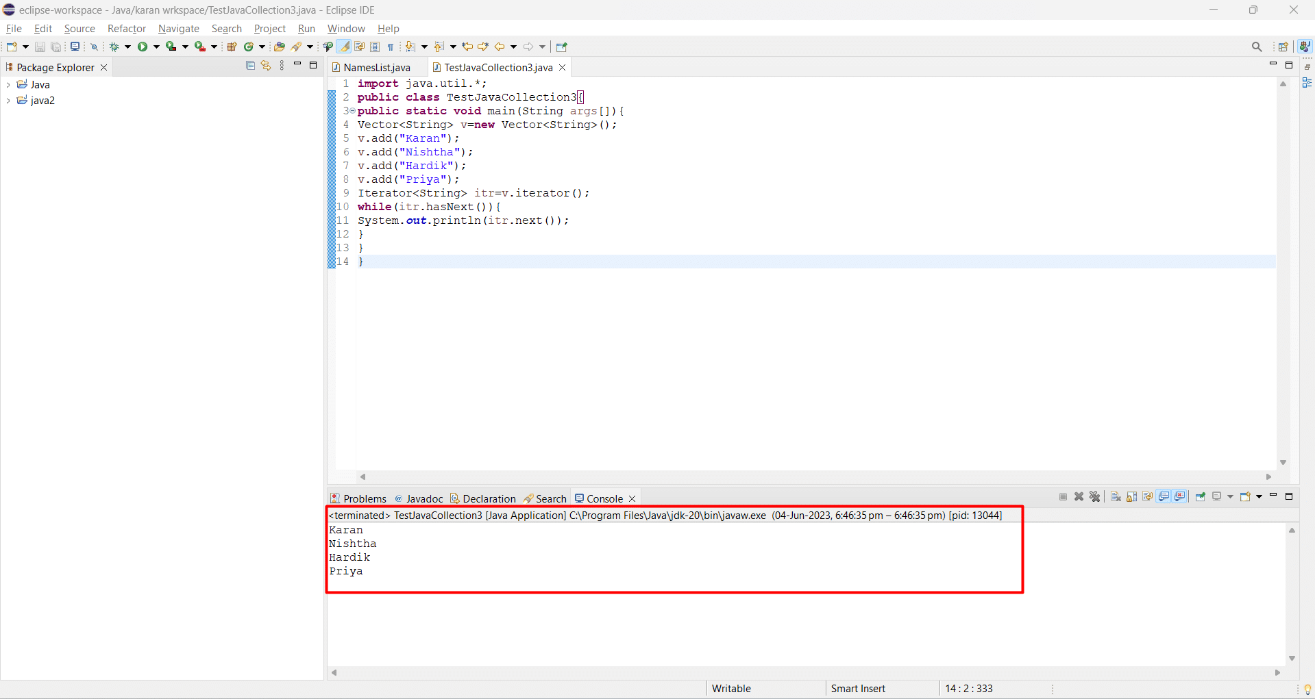The image size is (1315, 699).
Task: Click the Save icon in toolbar
Action: click(40, 47)
